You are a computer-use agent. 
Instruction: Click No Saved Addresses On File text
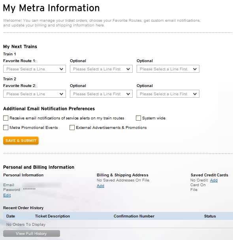click(123, 180)
